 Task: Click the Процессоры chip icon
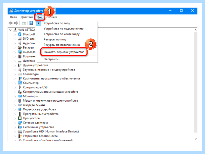[x=20, y=118]
